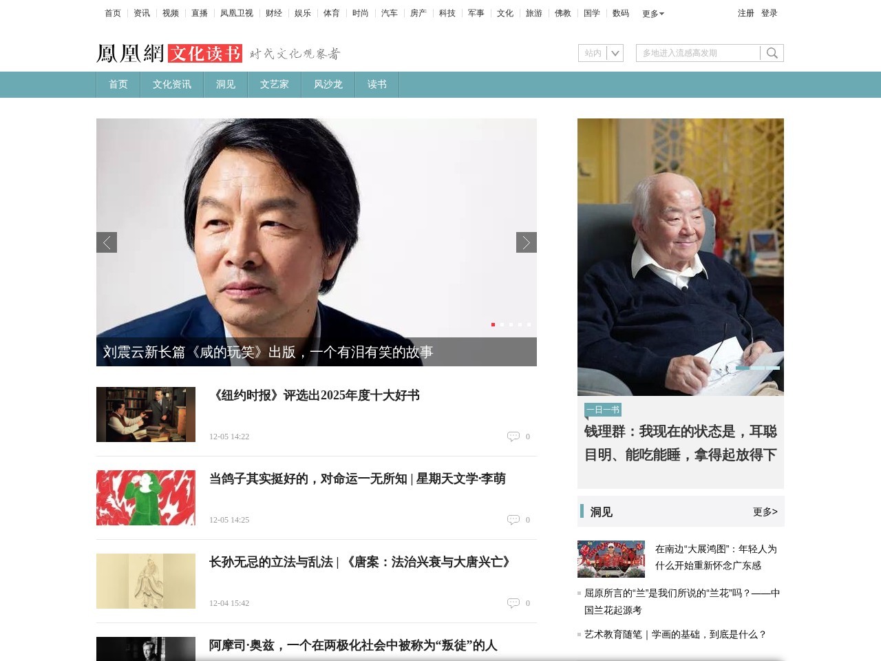Switch to the 文艺家 channel tab
Image resolution: width=881 pixels, height=661 pixels.
[x=274, y=84]
